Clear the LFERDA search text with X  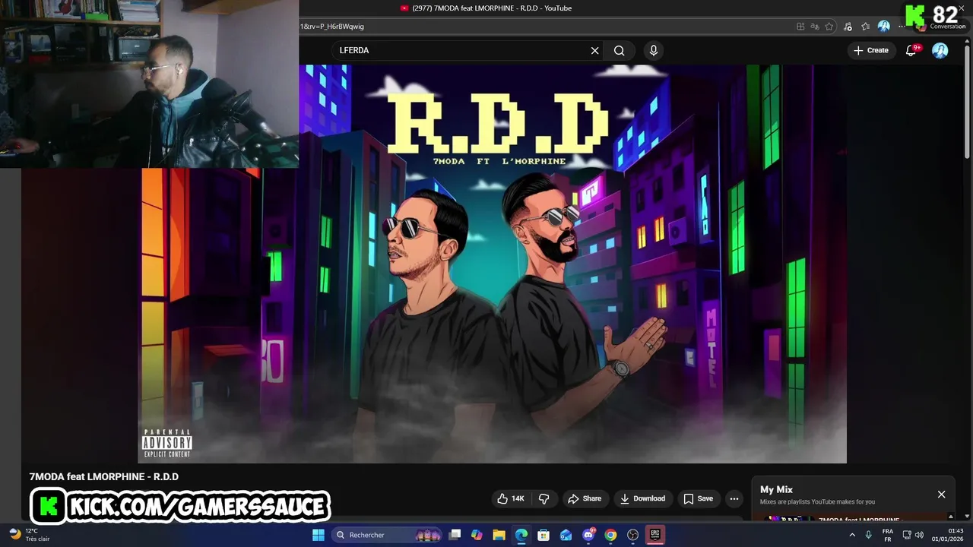coord(594,50)
